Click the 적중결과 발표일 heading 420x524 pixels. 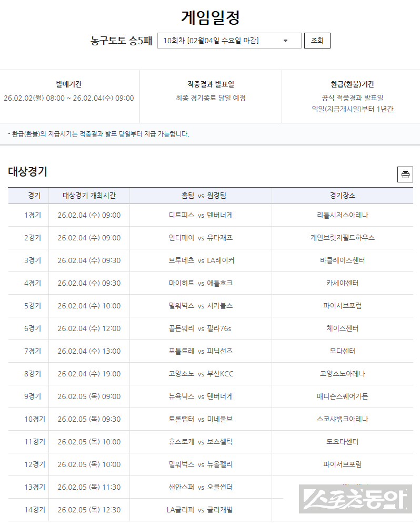[211, 84]
